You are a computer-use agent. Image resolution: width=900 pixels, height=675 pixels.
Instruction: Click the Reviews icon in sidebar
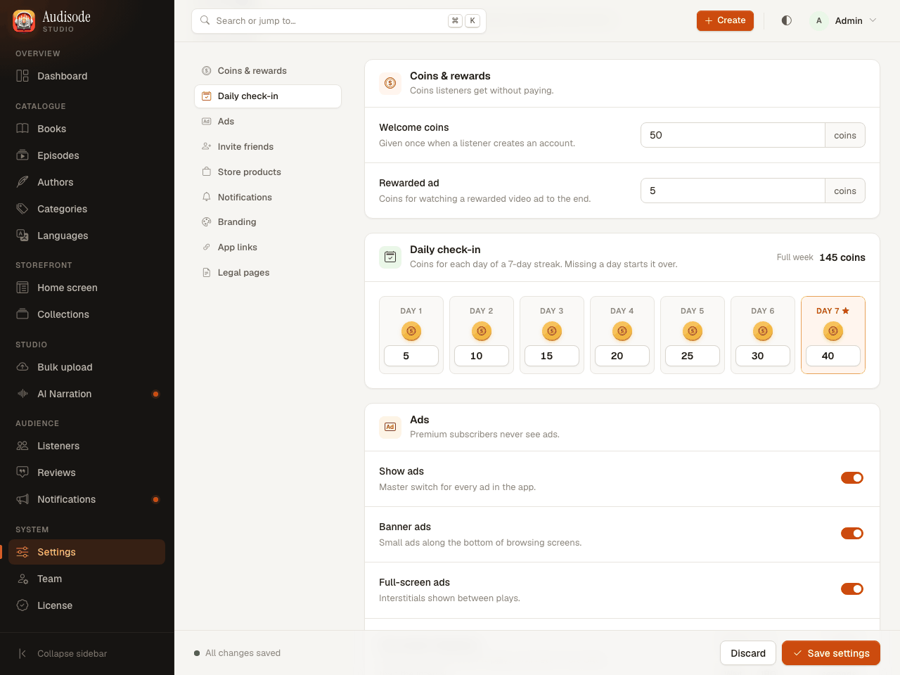22,472
